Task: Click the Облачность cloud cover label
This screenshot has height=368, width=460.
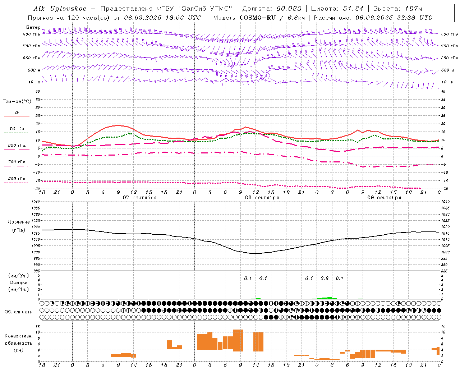Action: point(18,312)
